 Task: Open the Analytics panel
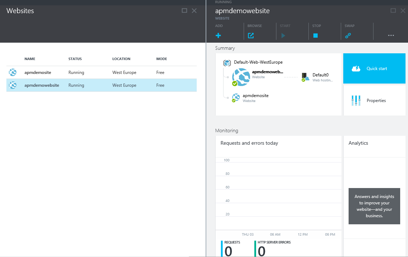tap(358, 143)
